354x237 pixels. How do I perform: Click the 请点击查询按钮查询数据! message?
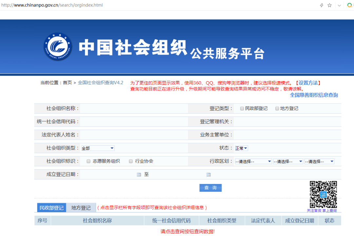[x=187, y=231]
